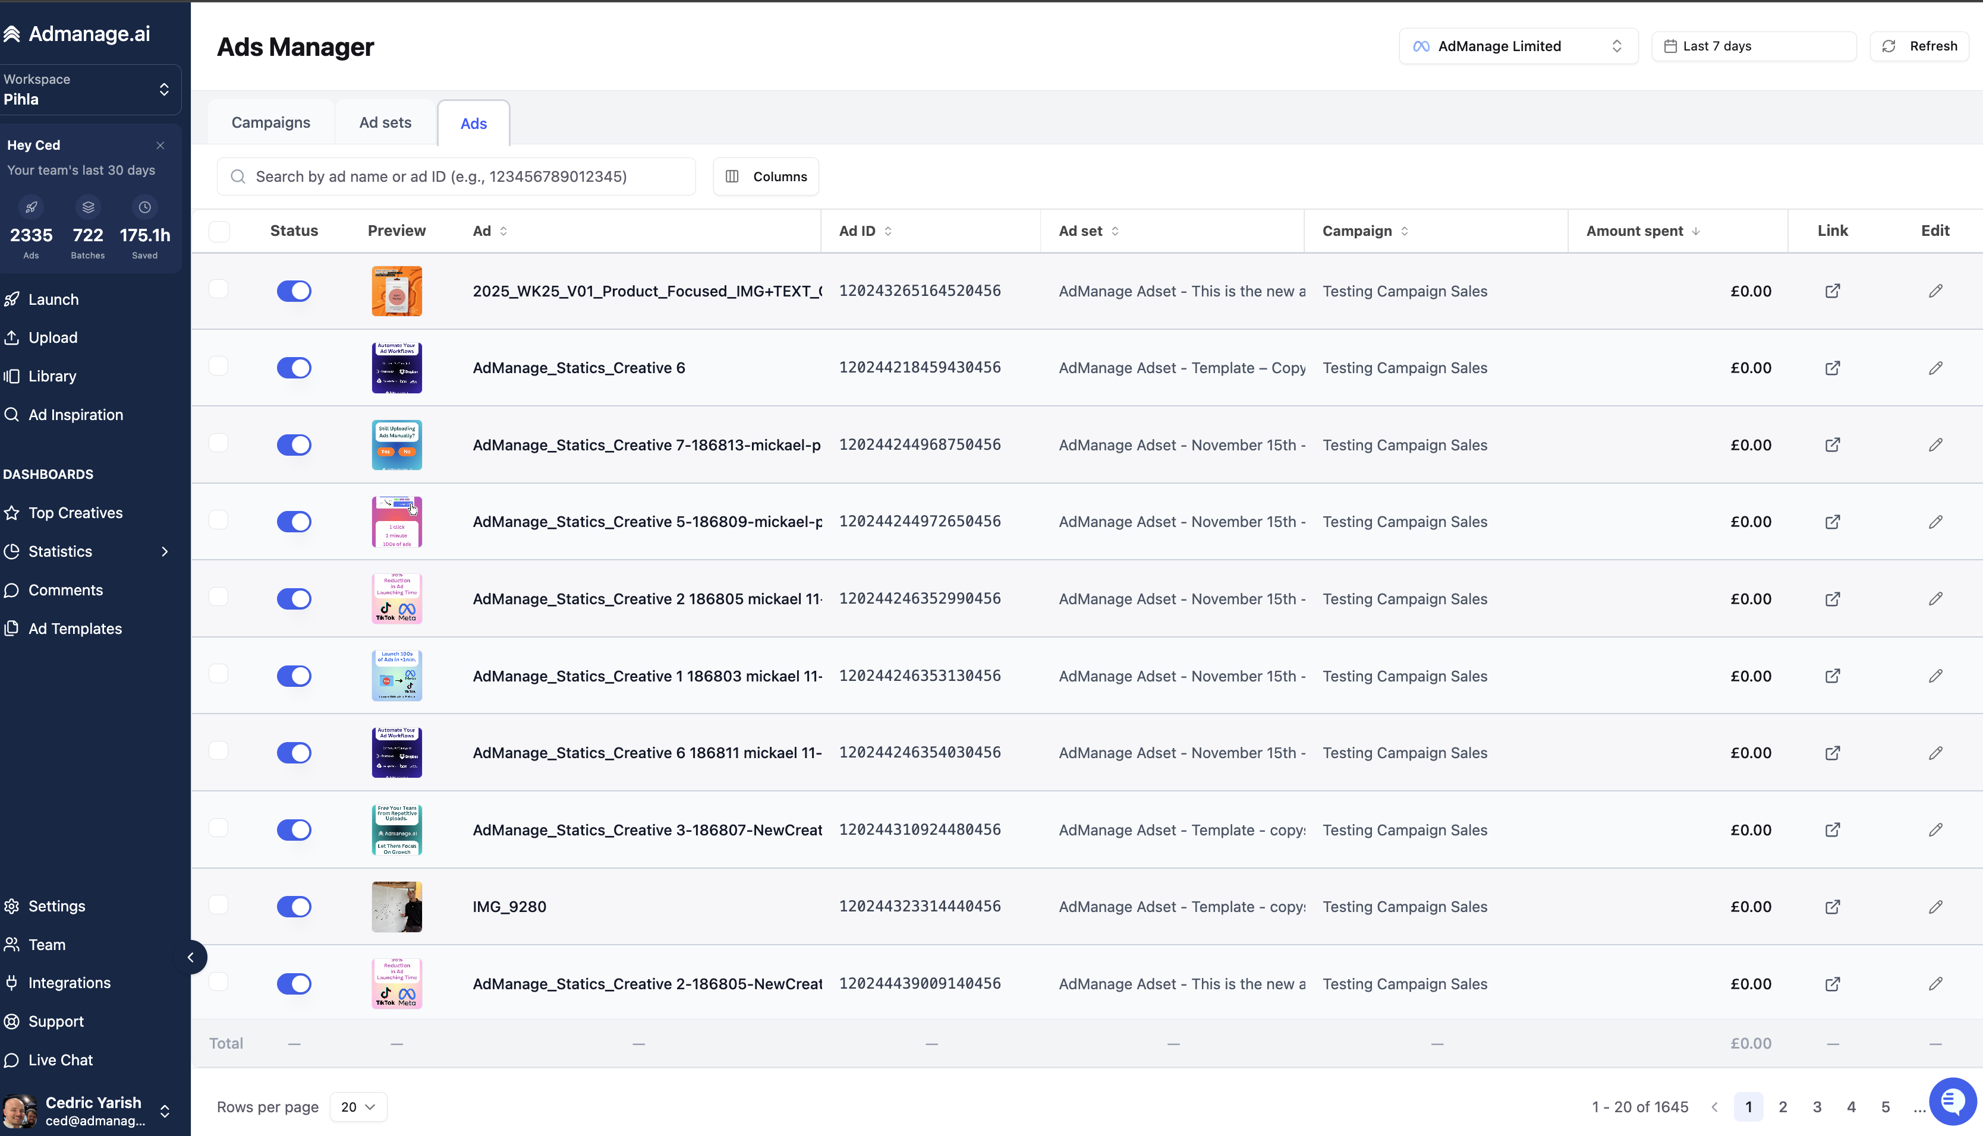Open the AdManage Limited account dropdown
The width and height of the screenshot is (1983, 1136).
click(x=1517, y=45)
